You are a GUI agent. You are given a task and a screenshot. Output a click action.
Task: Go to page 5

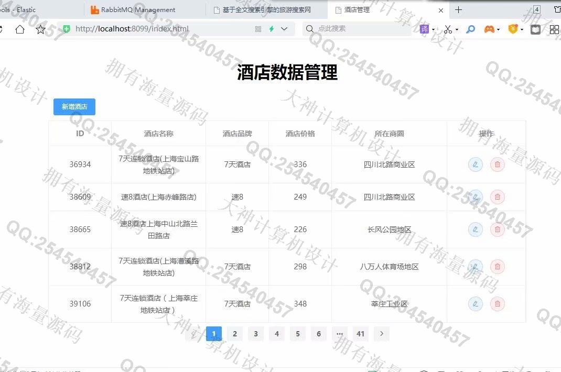click(298, 334)
